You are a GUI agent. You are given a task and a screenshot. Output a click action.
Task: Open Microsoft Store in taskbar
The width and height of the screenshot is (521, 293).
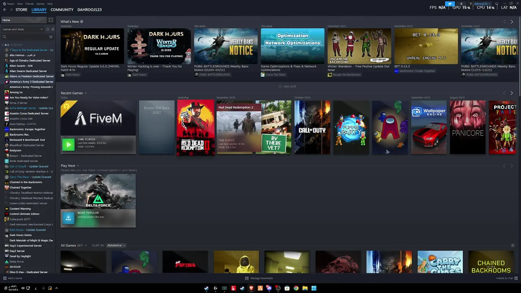coord(287,288)
